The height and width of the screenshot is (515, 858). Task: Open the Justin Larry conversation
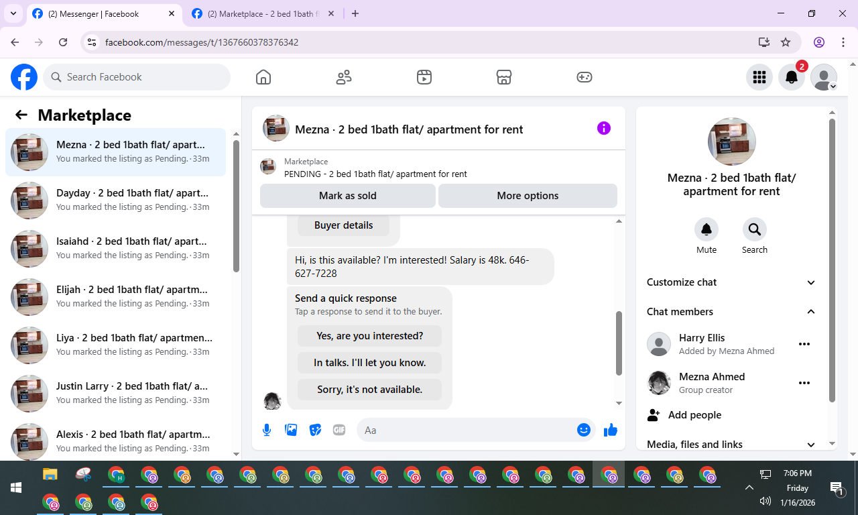(x=115, y=394)
